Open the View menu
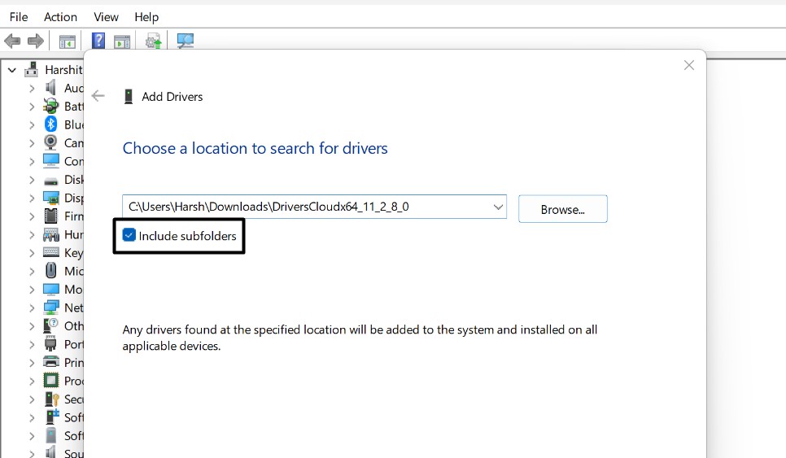The image size is (786, 458). click(106, 16)
